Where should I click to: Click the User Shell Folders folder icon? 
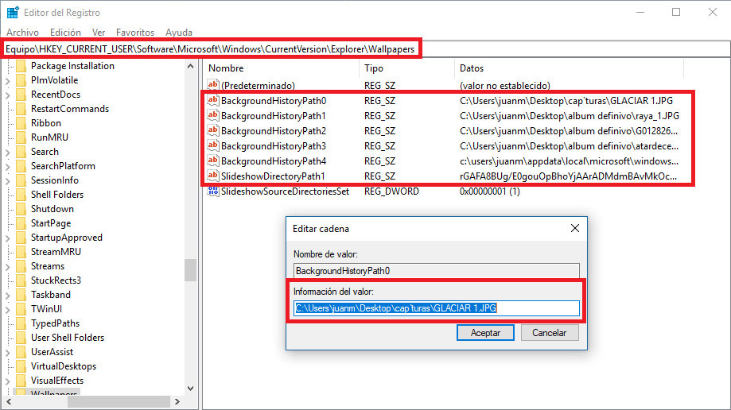(x=21, y=338)
